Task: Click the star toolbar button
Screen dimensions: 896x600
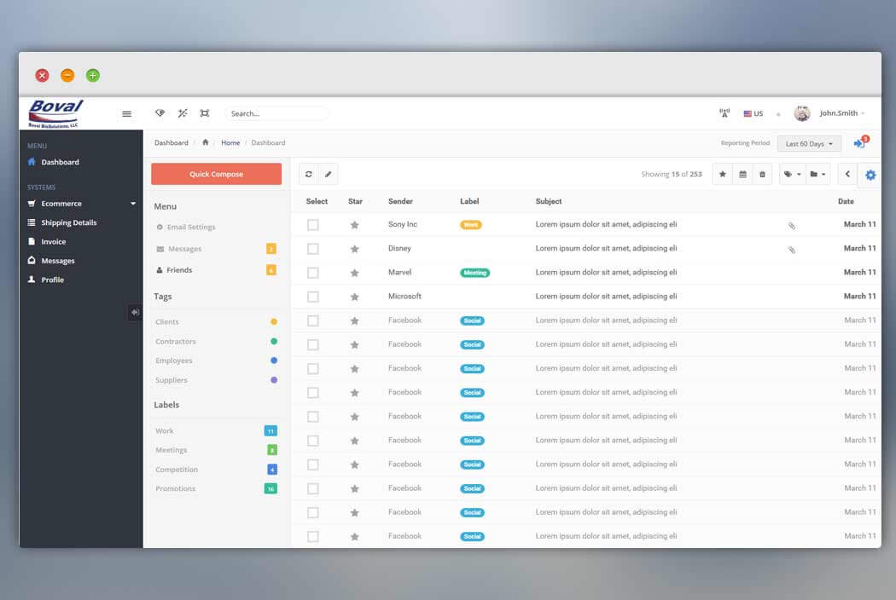Action: click(x=722, y=174)
